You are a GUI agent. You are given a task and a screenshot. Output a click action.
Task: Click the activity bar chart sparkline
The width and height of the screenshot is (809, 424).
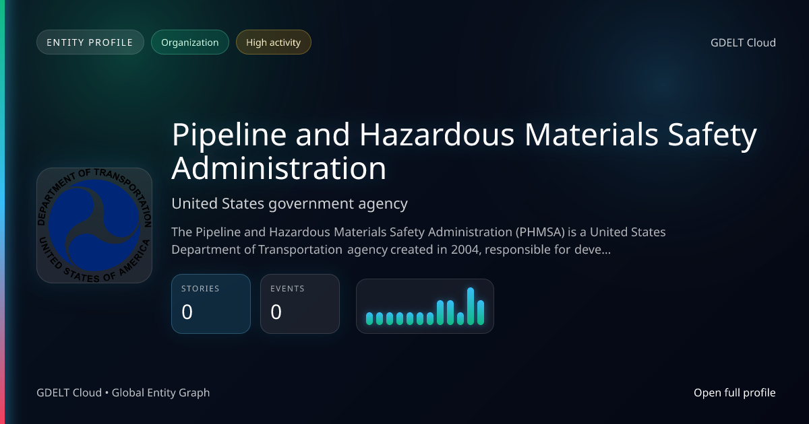click(425, 306)
